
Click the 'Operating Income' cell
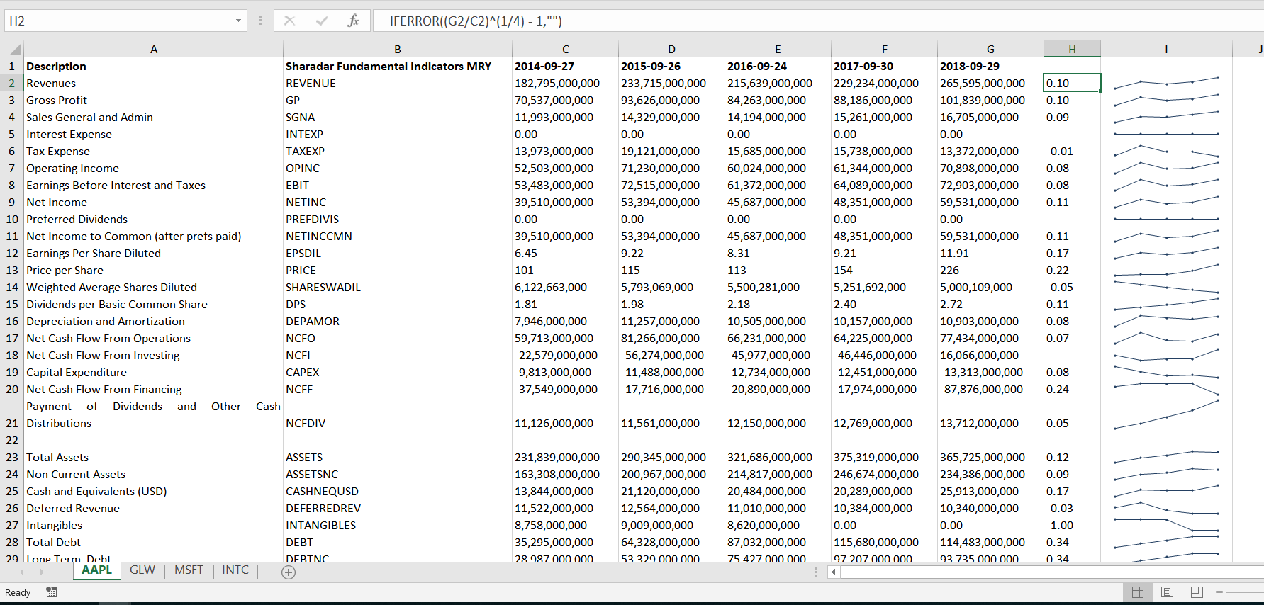153,168
